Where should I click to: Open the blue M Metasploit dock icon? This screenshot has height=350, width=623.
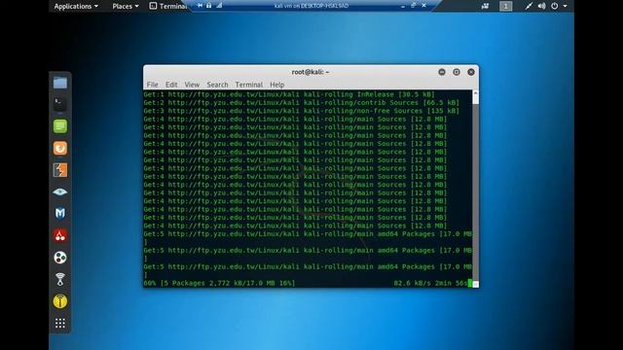60,214
